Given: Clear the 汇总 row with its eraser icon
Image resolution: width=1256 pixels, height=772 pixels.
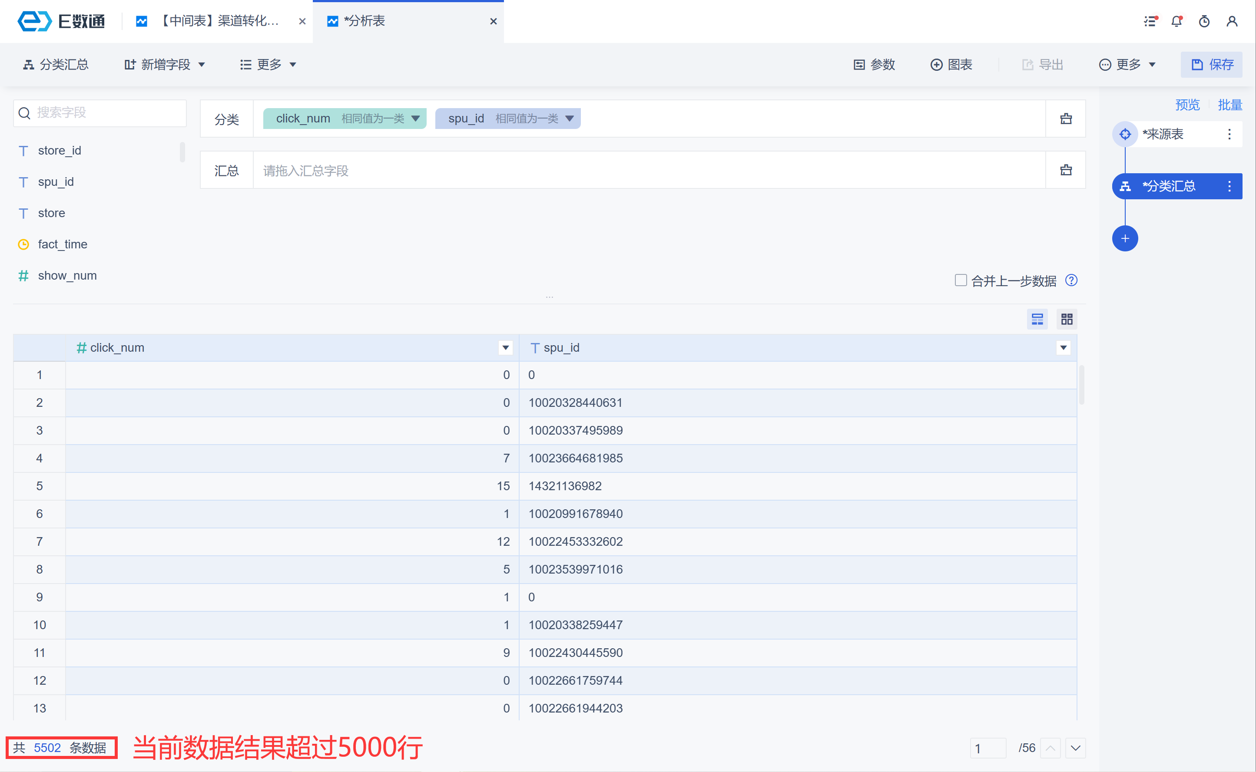Looking at the screenshot, I should 1065,170.
